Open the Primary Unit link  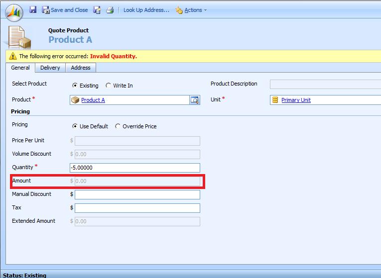pyautogui.click(x=296, y=100)
